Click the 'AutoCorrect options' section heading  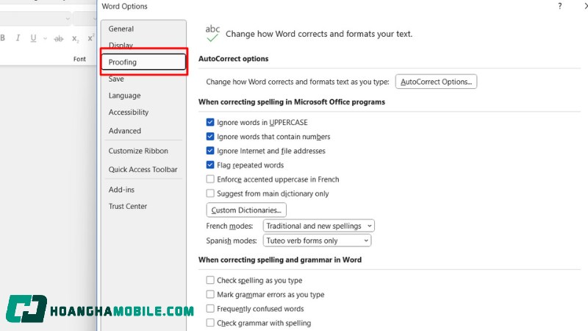tap(233, 59)
